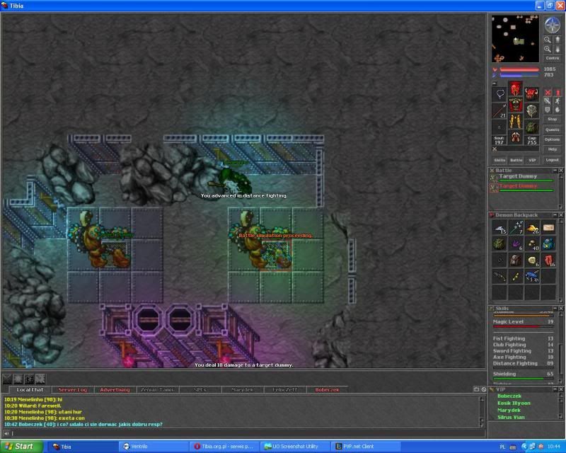Minimize the Demon Backpack panel
The image size is (566, 453).
coord(555,215)
